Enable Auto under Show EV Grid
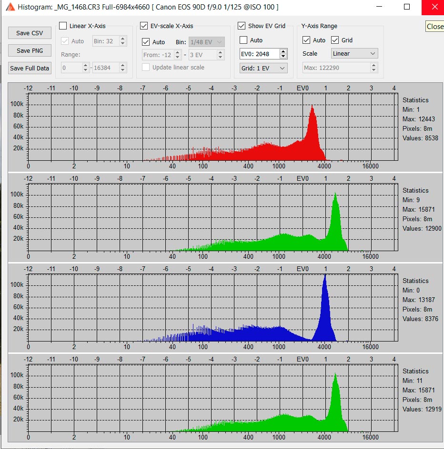Viewport: 444px width, 449px height. [243, 40]
